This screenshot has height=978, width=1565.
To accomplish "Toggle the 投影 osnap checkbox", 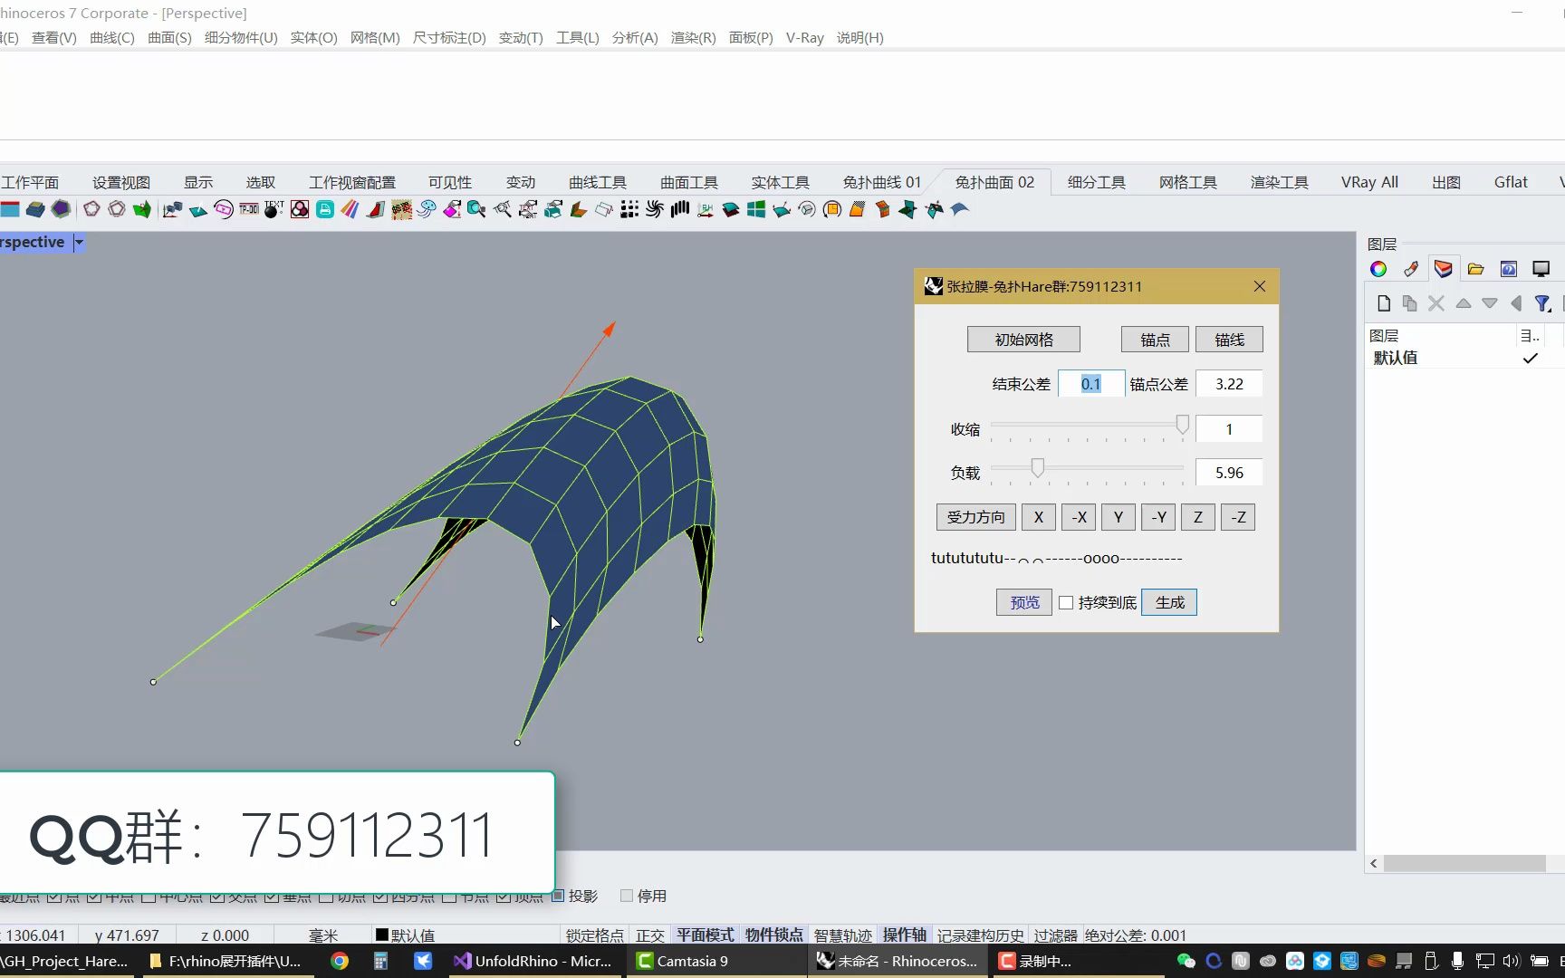I will 558,896.
